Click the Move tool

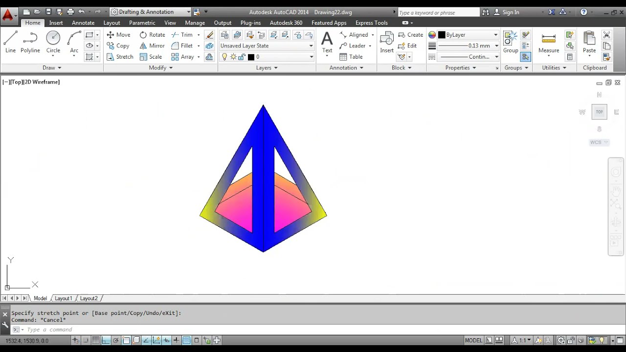[x=118, y=35]
